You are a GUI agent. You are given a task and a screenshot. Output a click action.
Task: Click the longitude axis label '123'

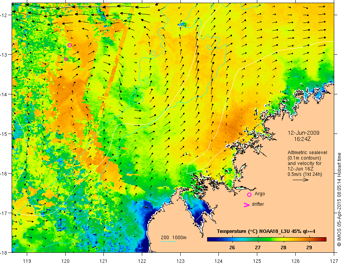pyautogui.click(x=180, y=261)
